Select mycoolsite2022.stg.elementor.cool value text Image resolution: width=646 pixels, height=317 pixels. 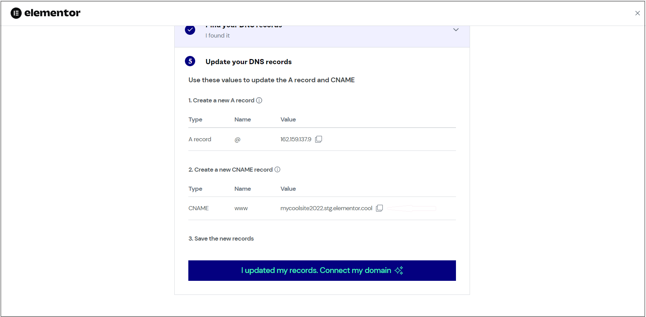tap(326, 208)
